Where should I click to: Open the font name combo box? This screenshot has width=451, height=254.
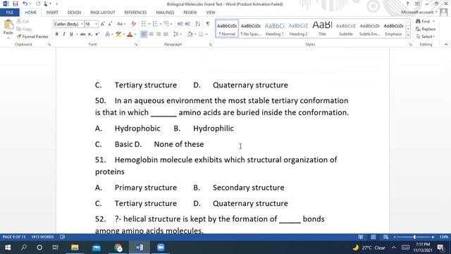(68, 24)
